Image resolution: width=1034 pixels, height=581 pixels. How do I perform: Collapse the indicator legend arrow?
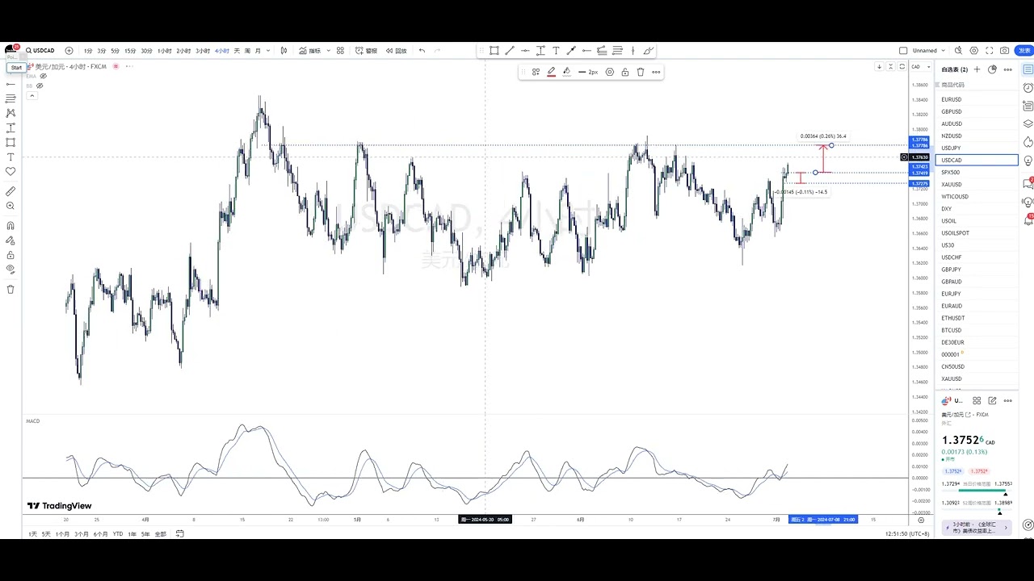tap(32, 95)
